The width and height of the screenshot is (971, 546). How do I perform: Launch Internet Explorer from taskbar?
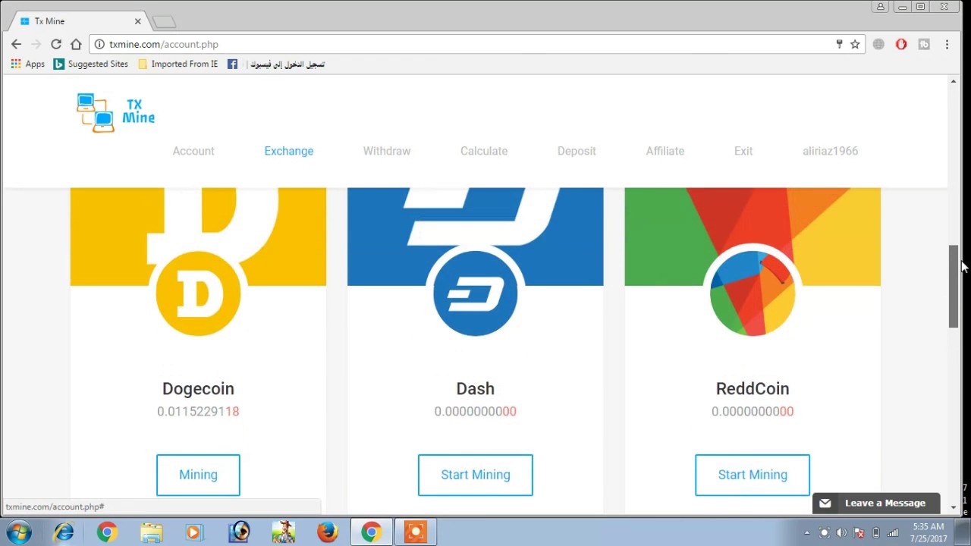[x=64, y=532]
